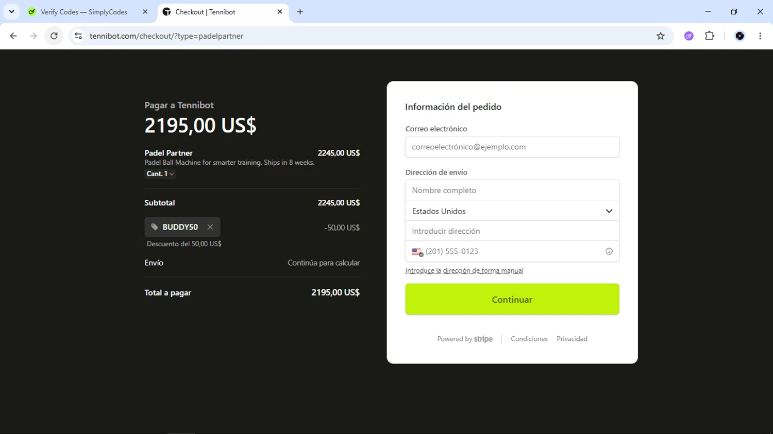Click the Descuento del 50,00 US$ text
The image size is (773, 434).
point(184,244)
